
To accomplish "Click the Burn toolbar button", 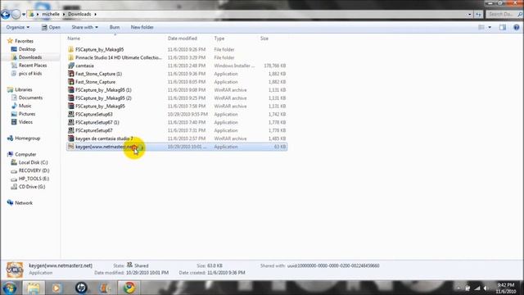I will (115, 27).
